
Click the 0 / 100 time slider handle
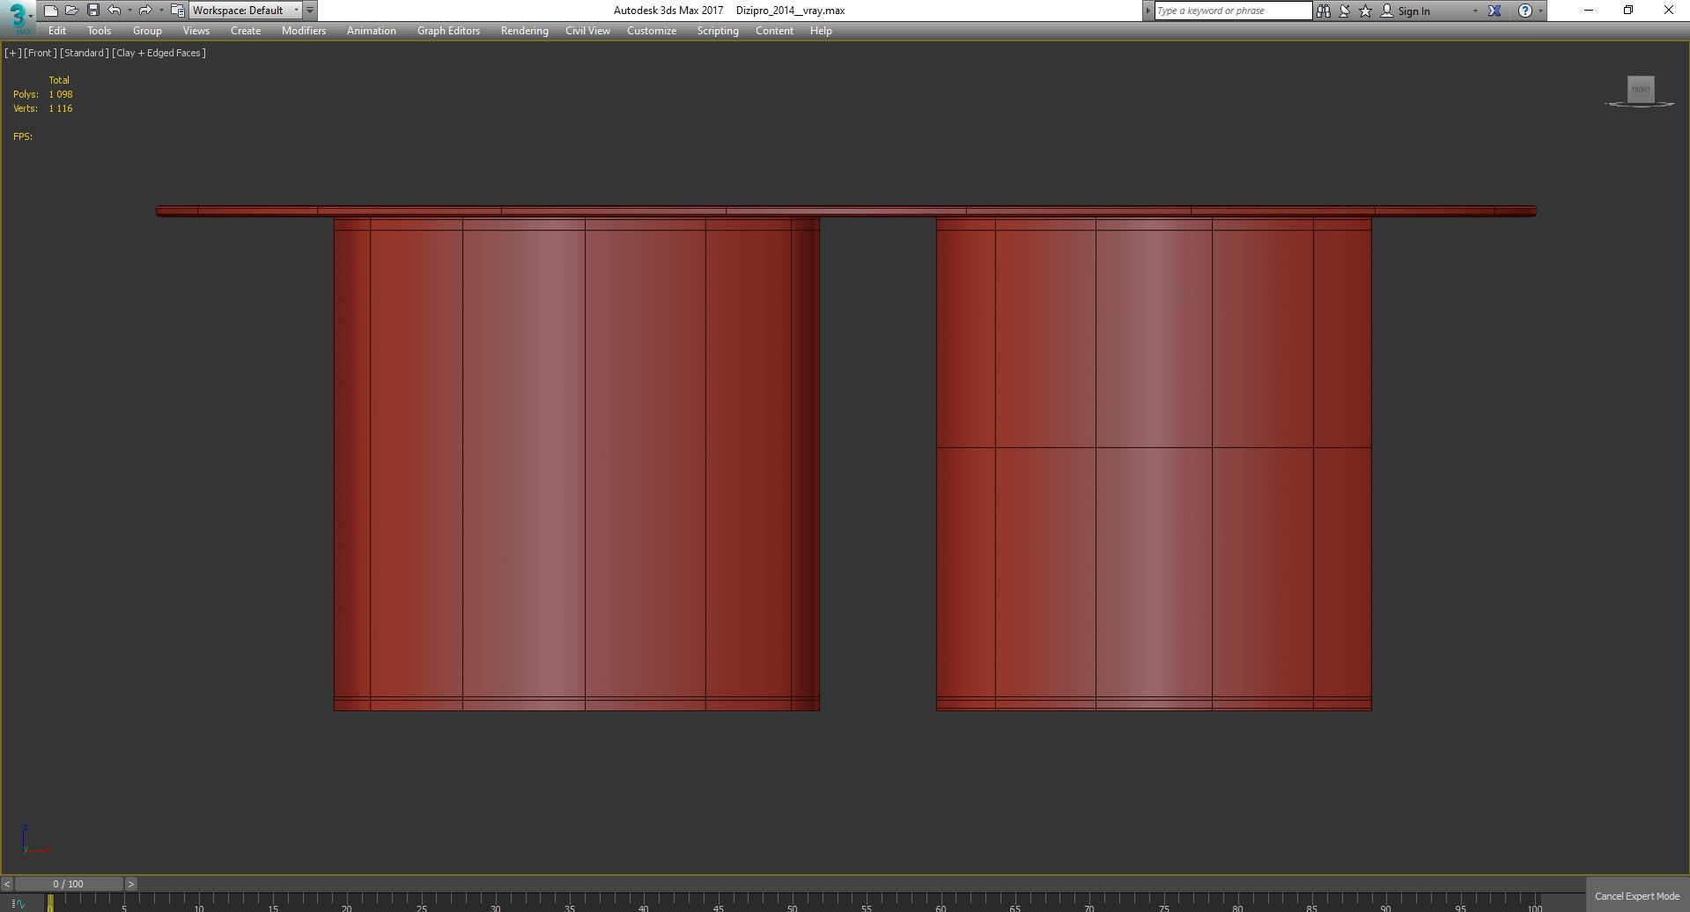[x=69, y=884]
